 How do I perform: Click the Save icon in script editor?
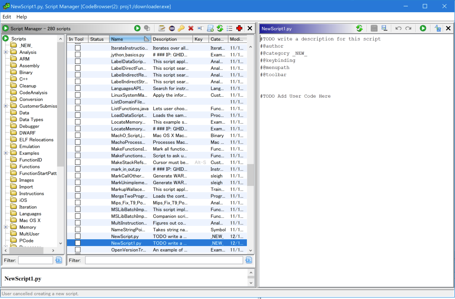click(374, 28)
